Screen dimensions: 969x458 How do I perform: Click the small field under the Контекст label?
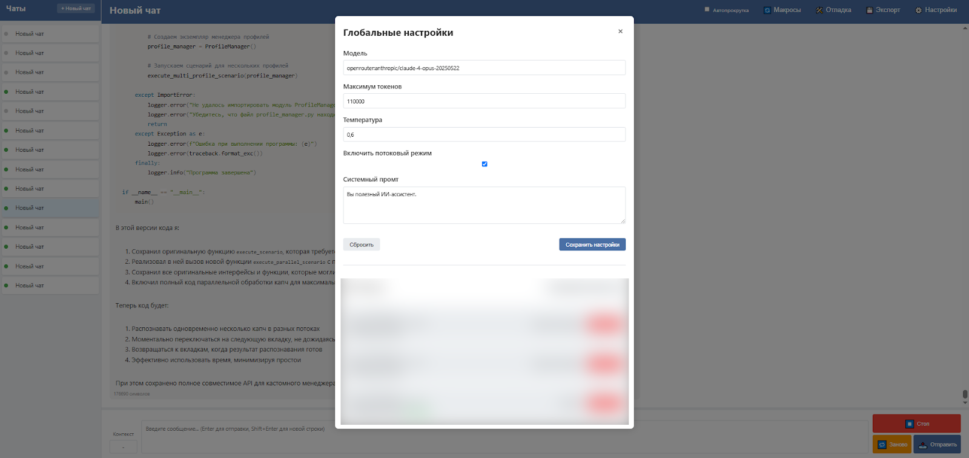tap(124, 447)
